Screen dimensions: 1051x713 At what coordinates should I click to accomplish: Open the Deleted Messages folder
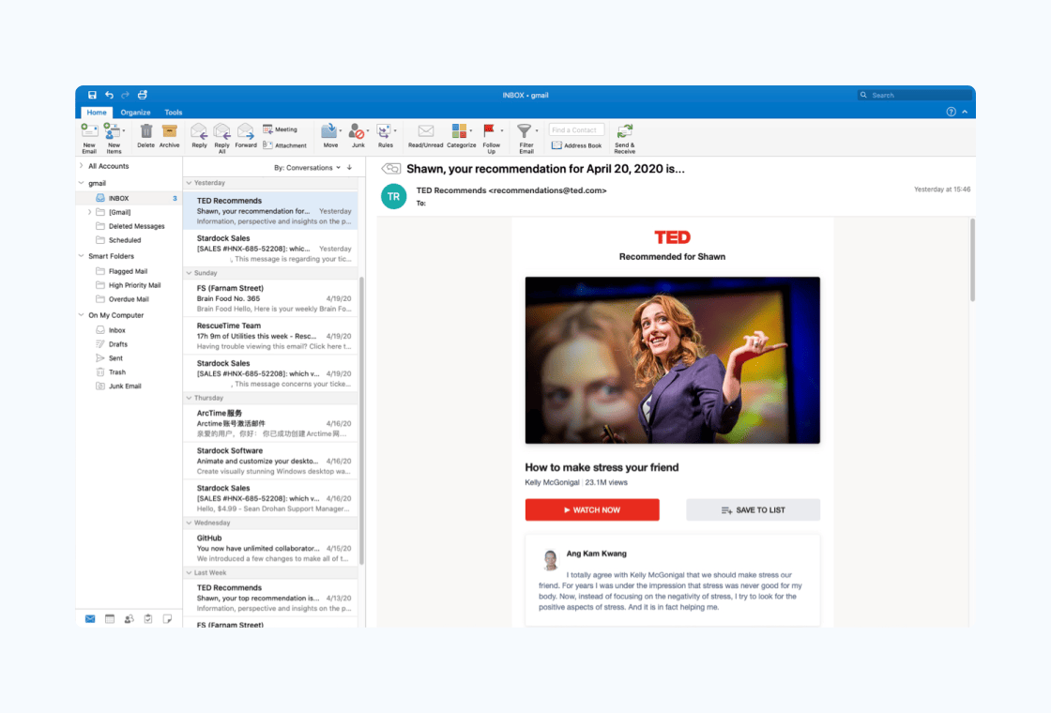(x=136, y=226)
